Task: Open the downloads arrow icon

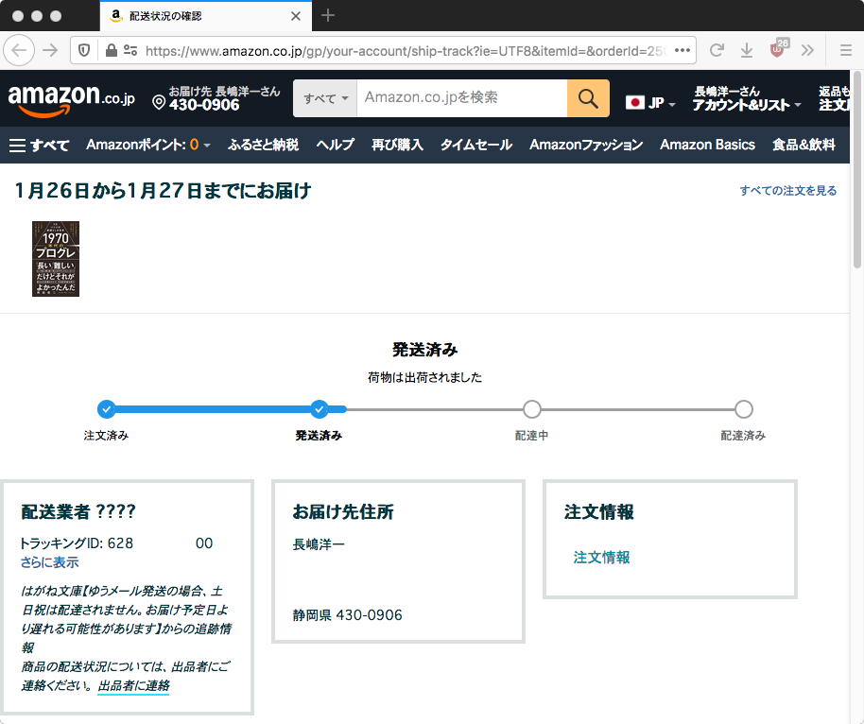Action: [747, 51]
